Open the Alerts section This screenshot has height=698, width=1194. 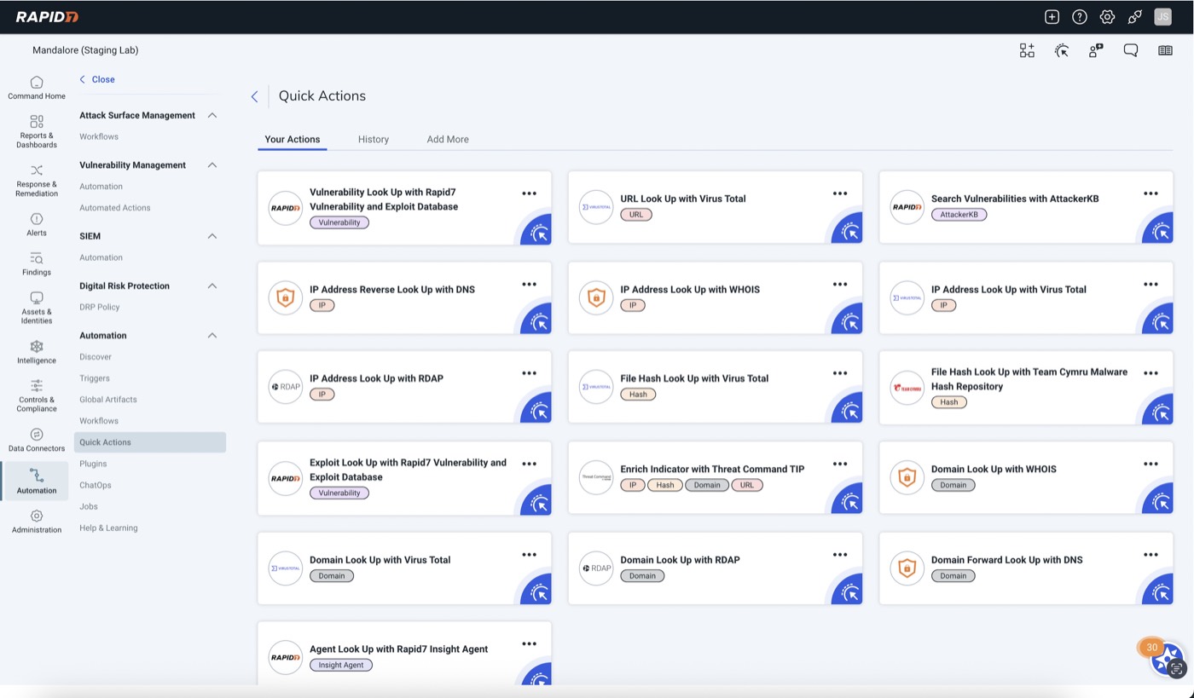coord(37,224)
